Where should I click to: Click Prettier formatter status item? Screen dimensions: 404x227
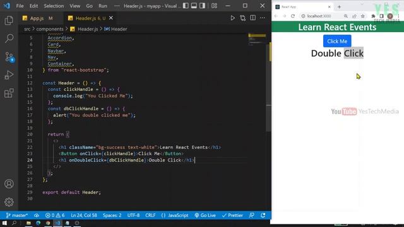click(232, 215)
